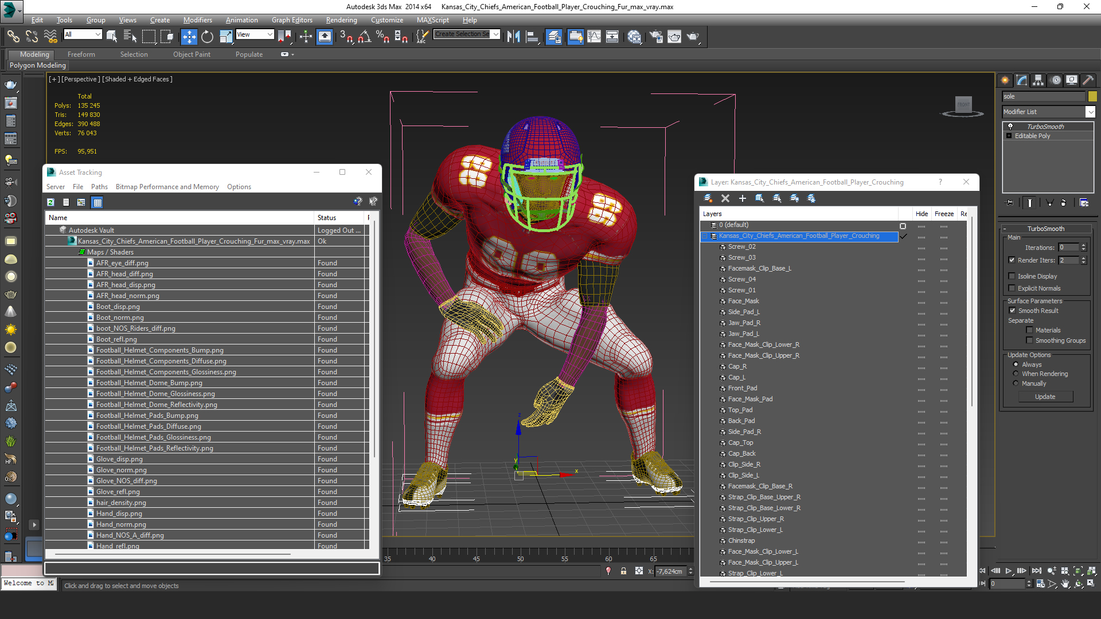Toggle Smooth Result checkbox
1101x619 pixels.
pos(1012,311)
